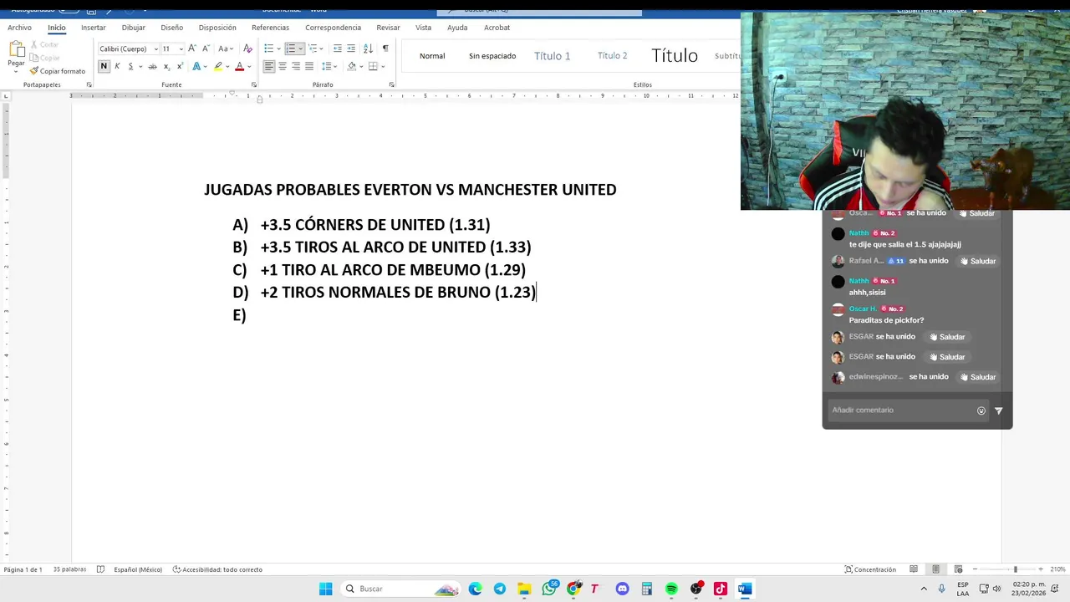Click Copiar formato painter

tap(58, 71)
